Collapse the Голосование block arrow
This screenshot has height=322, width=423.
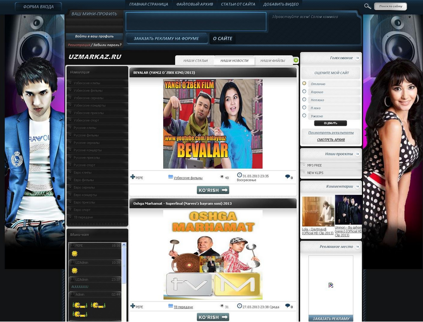357,58
